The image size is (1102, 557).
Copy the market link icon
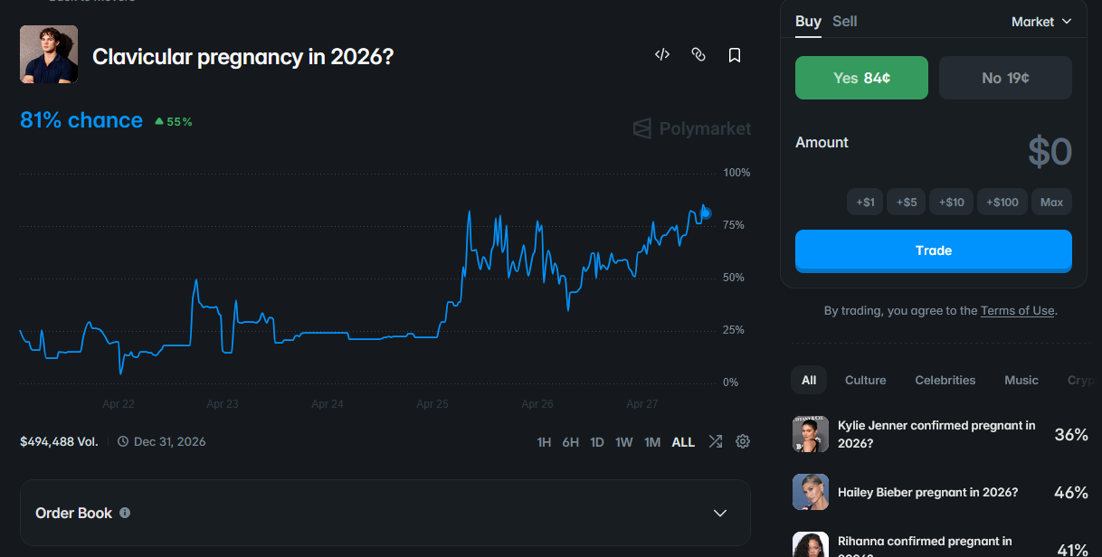pyautogui.click(x=698, y=55)
